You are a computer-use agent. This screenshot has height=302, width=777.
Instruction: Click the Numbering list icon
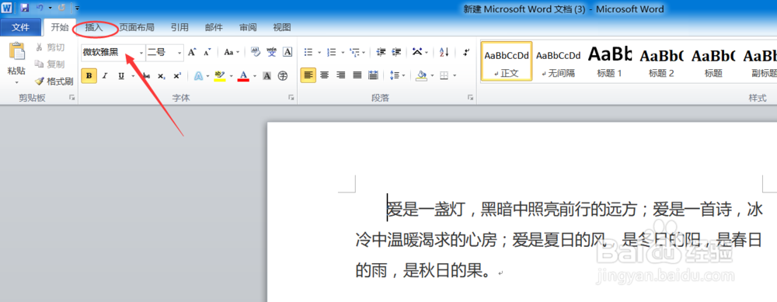[x=332, y=52]
